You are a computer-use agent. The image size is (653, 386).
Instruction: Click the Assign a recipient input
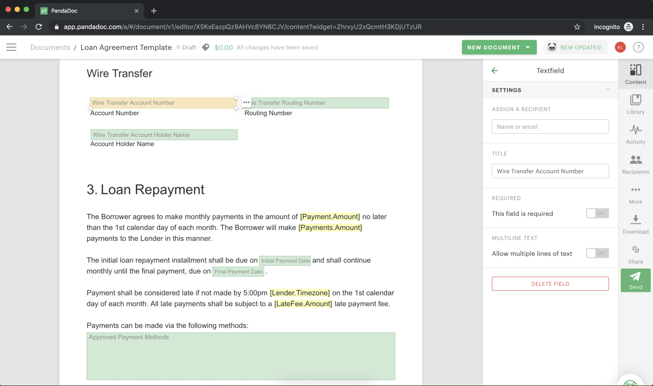tap(550, 126)
